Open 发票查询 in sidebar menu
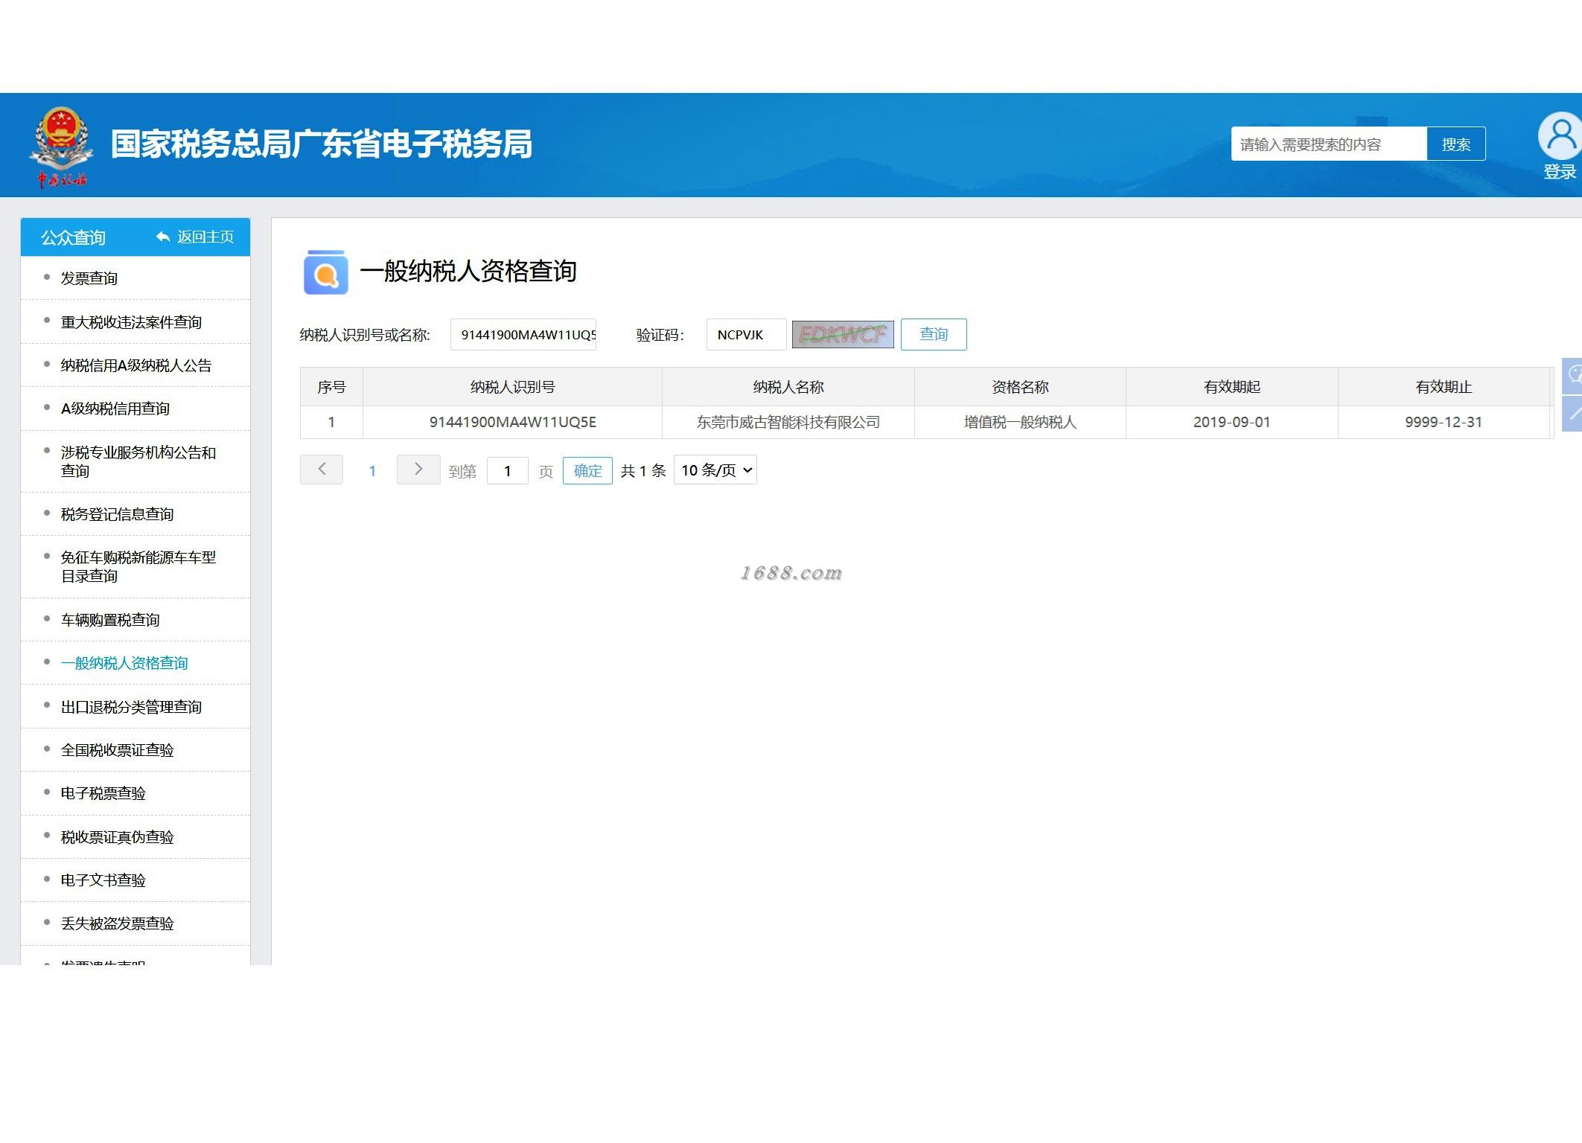This screenshot has height=1143, width=1582. (89, 278)
